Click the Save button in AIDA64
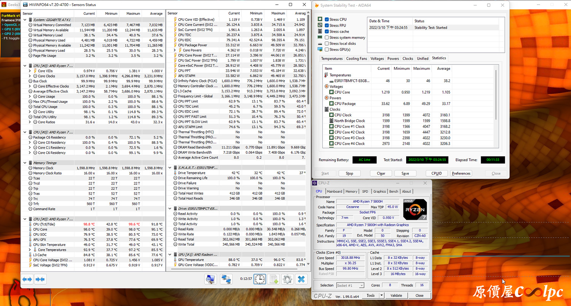Viewport: 571px width, 306px height. (405, 174)
